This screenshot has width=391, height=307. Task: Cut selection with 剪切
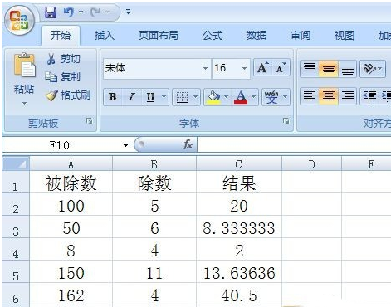[63, 59]
